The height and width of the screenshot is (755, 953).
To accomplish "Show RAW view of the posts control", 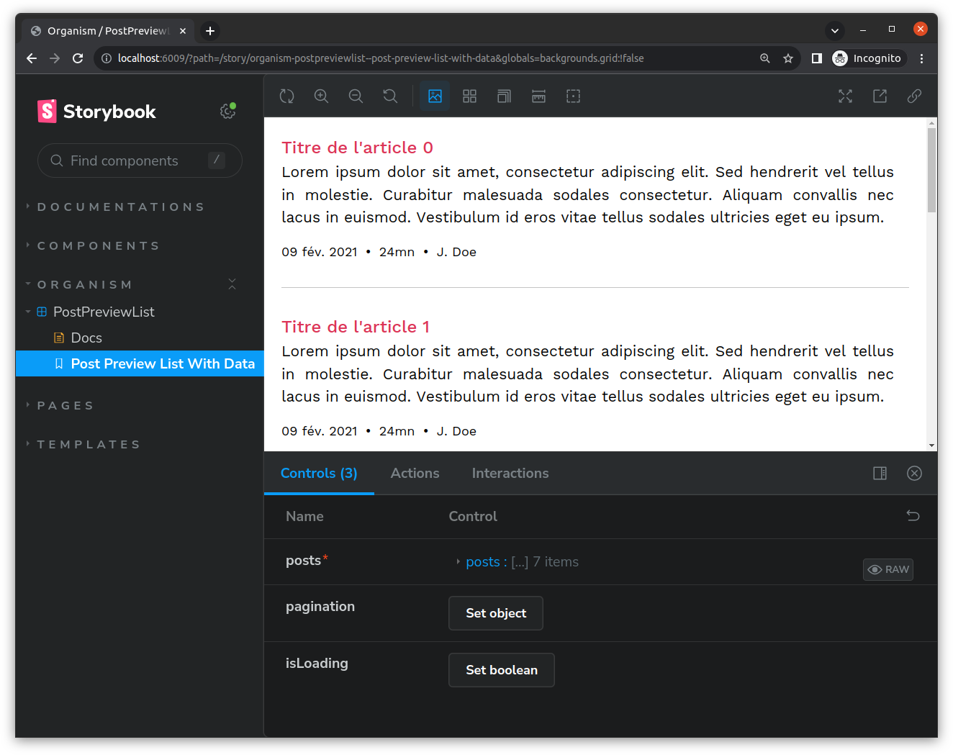I will pos(887,569).
